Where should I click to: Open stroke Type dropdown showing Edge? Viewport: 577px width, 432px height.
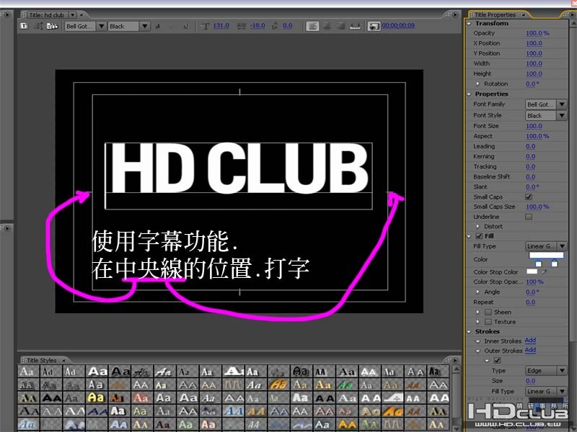click(x=546, y=371)
